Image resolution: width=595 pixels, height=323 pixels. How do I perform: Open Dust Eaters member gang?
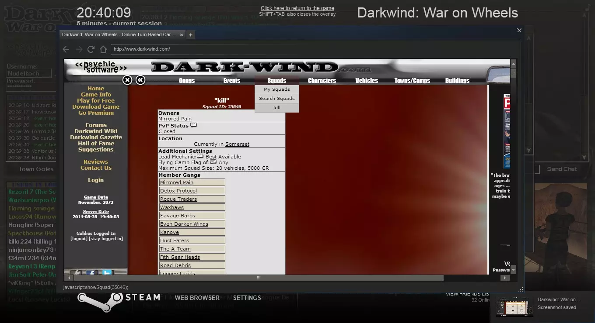pyautogui.click(x=175, y=241)
